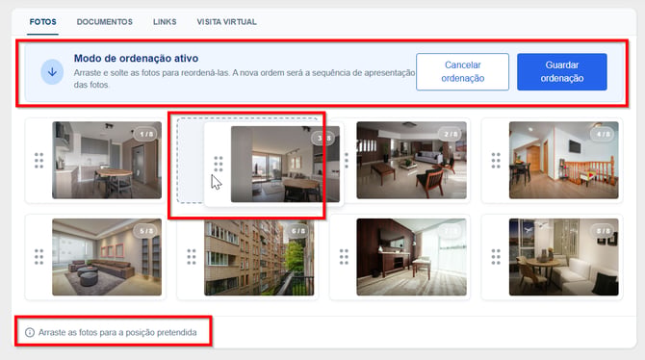Screen dimensions: 645x360
Task: Click drag handle of photo 6/8
Action: tap(192, 257)
